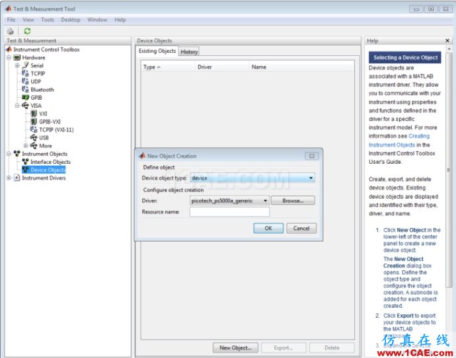Viewport: 456px width, 358px height.
Task: Click the Bluetooth tree icon
Action: [26, 90]
